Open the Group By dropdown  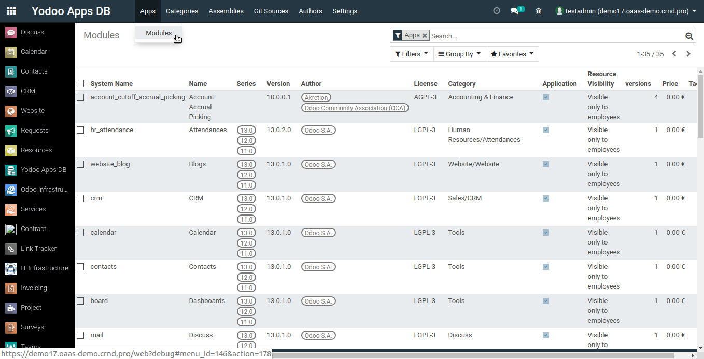(459, 54)
